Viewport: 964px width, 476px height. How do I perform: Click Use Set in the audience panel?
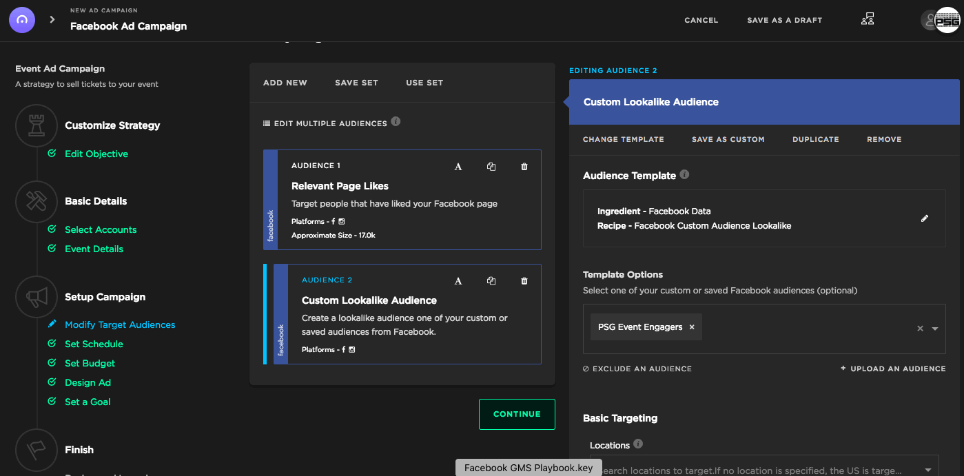tap(424, 83)
